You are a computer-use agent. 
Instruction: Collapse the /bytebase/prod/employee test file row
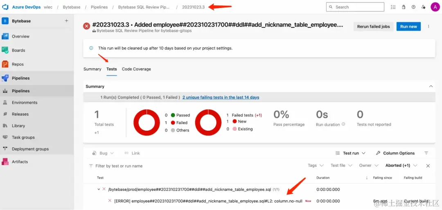[x=99, y=190]
